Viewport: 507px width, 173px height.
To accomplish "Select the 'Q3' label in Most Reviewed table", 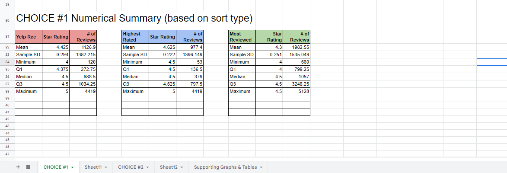I will pyautogui.click(x=242, y=84).
